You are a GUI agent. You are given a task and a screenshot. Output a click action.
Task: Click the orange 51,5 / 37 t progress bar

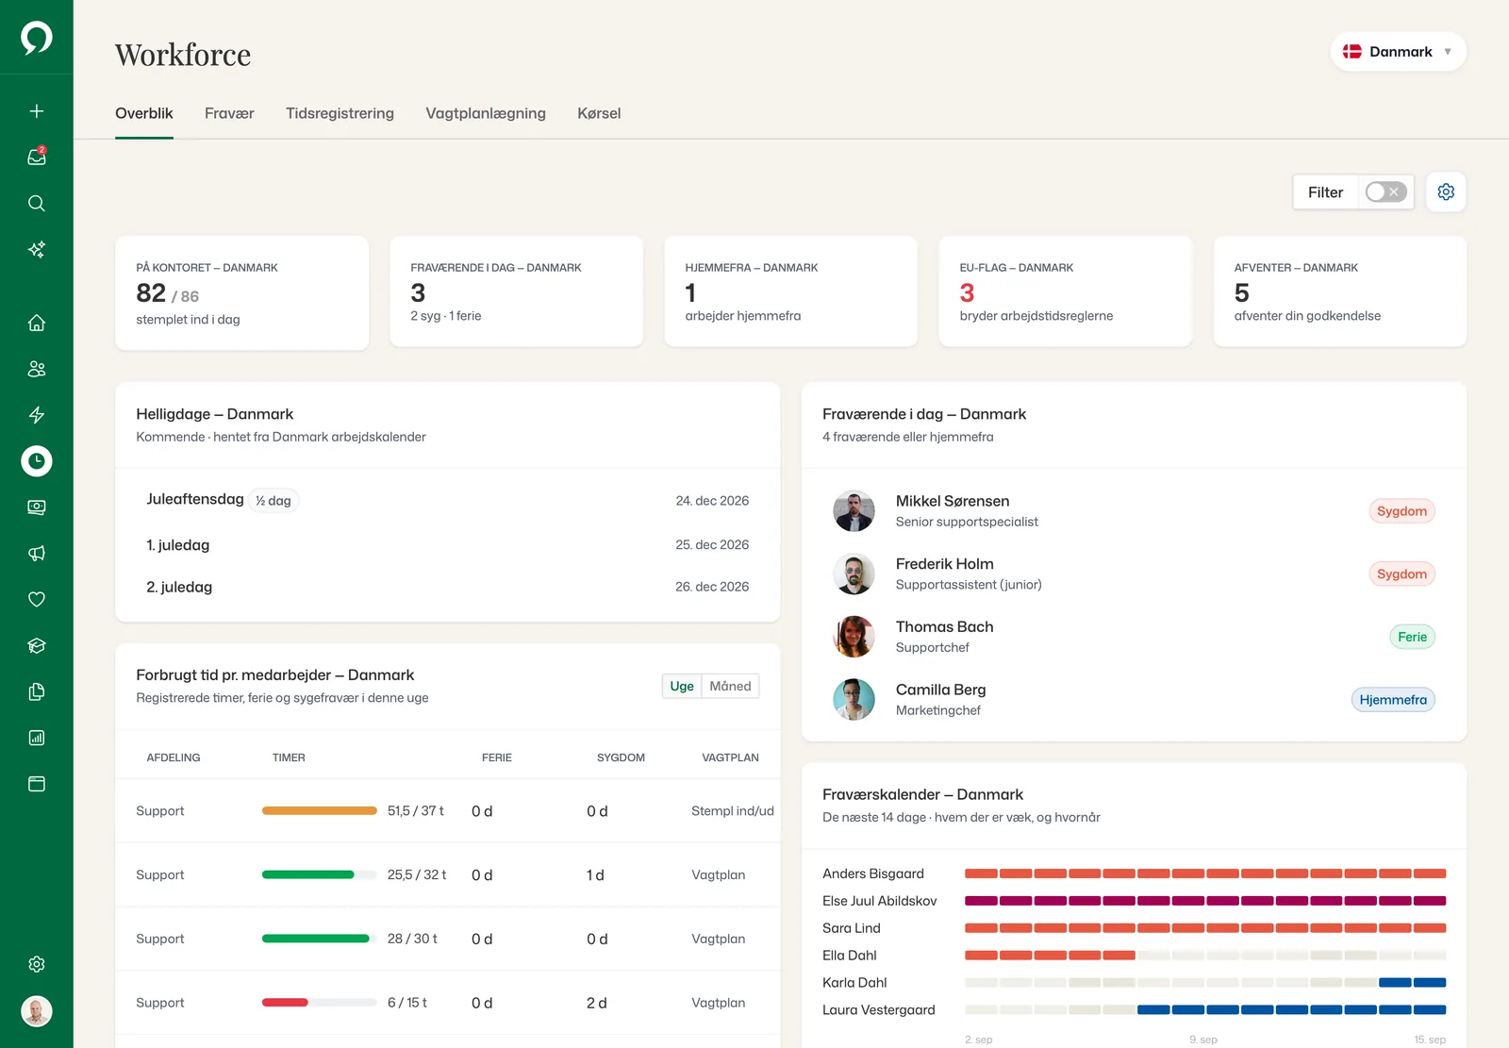click(320, 811)
